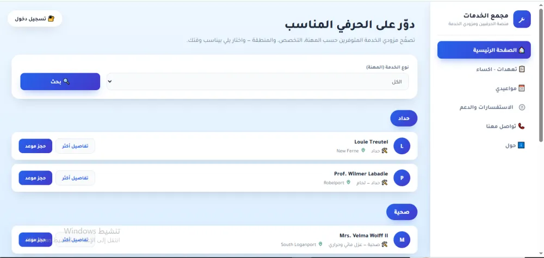Click the Robelport location text
The width and height of the screenshot is (544, 258).
[334, 183]
